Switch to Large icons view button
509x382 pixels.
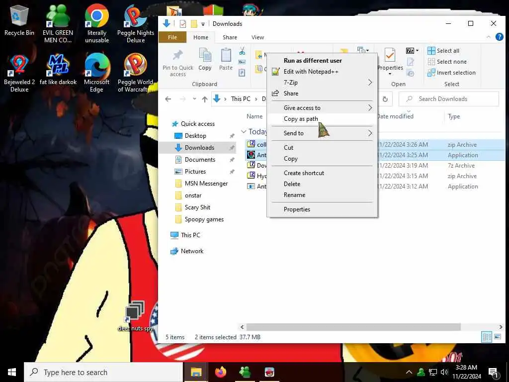[497, 337]
